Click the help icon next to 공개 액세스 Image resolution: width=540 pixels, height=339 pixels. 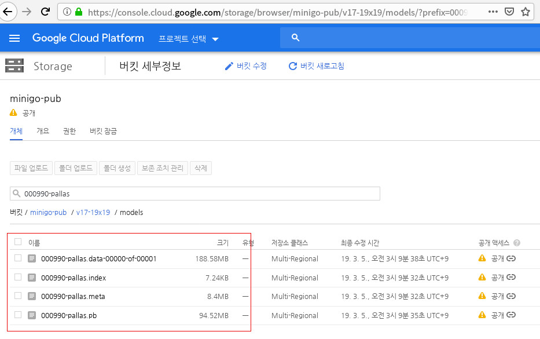coord(517,243)
